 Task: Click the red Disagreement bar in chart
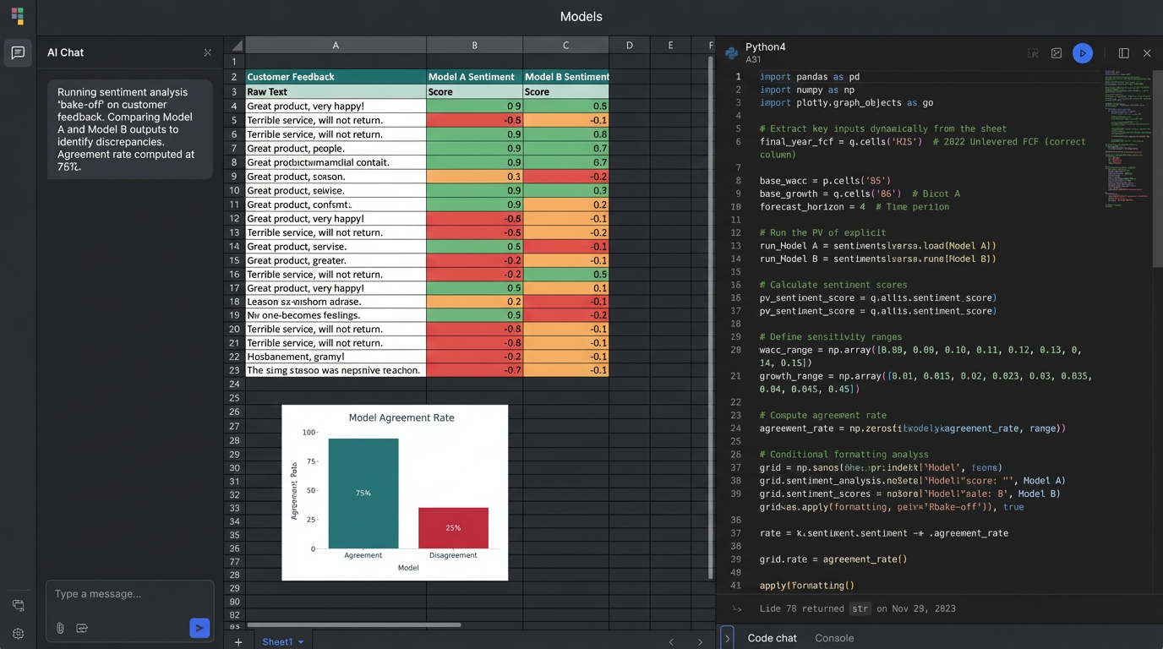453,528
